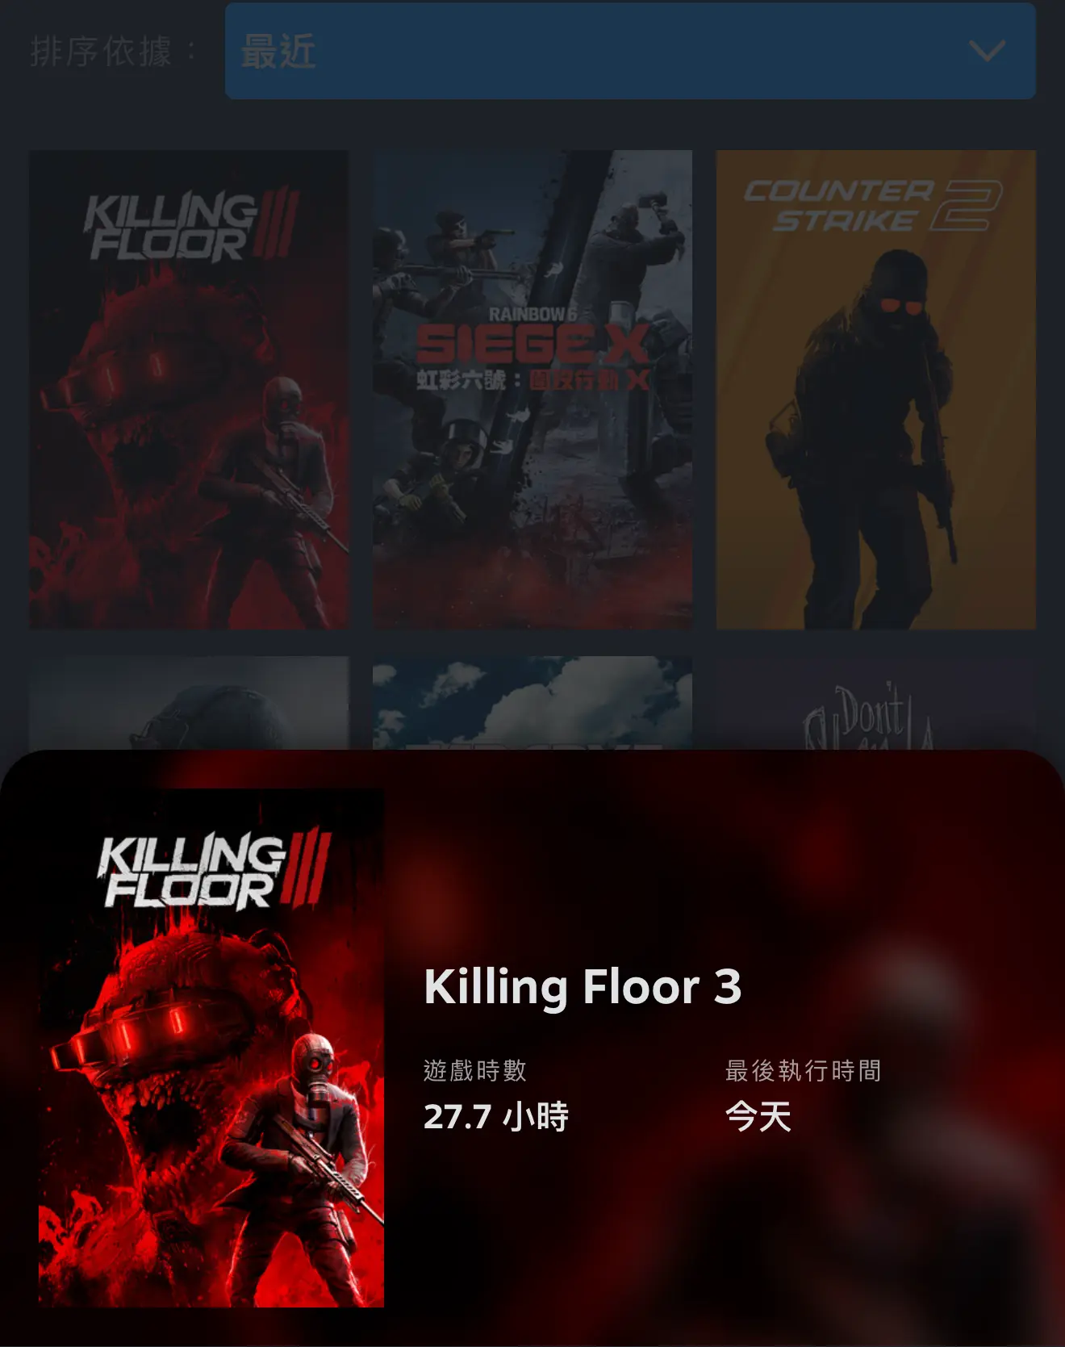Image resolution: width=1065 pixels, height=1347 pixels.
Task: Click the Counter Strike 2 logo on cover
Action: (873, 206)
